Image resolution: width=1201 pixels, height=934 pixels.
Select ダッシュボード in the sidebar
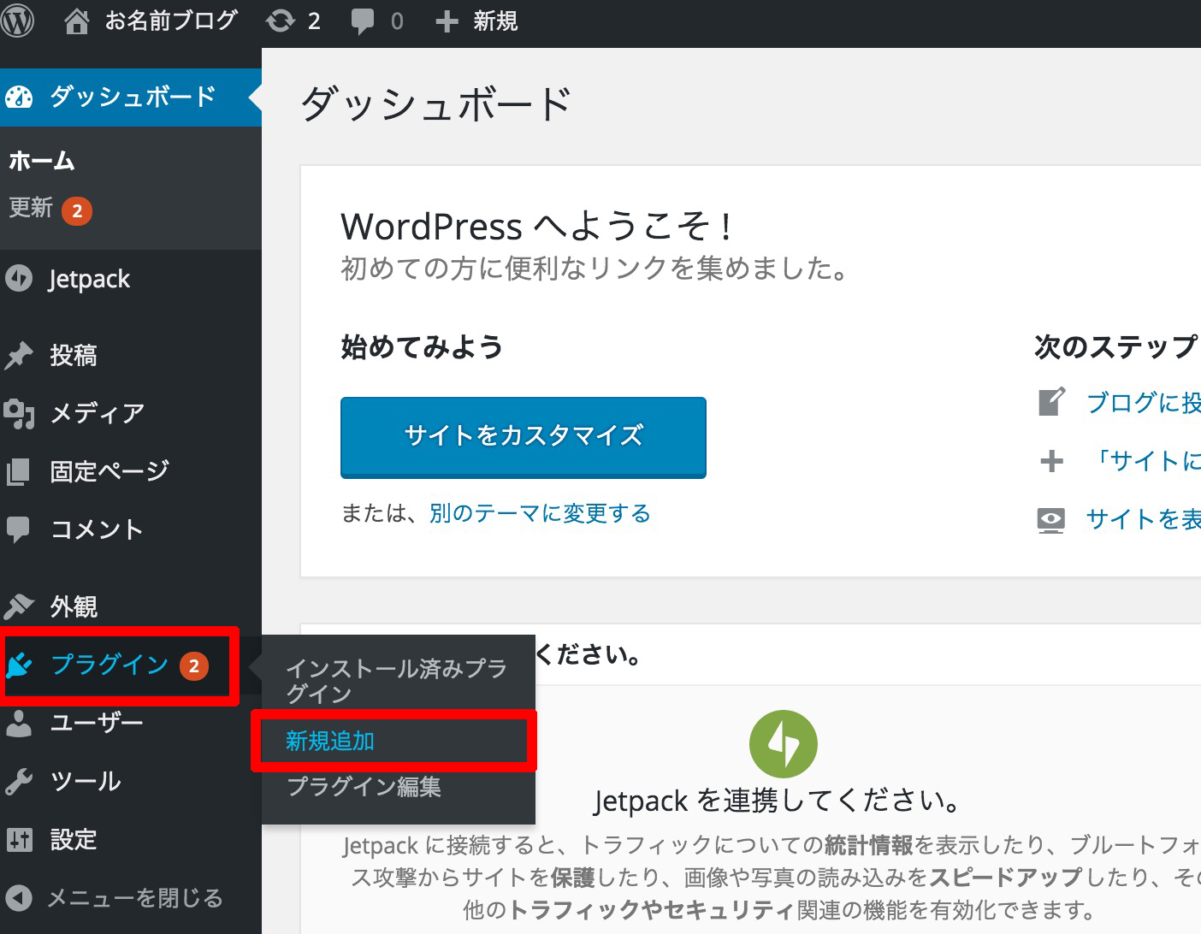[x=130, y=97]
